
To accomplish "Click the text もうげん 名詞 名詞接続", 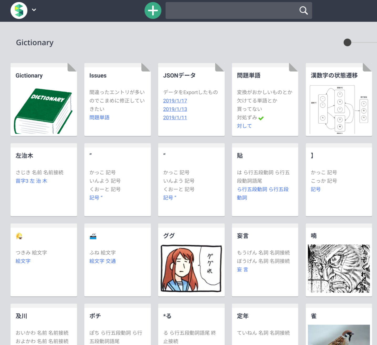I will coord(264,253).
